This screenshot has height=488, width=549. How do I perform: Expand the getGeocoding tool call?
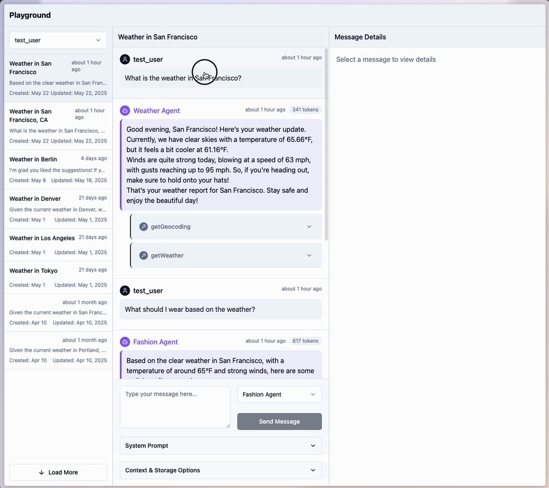(226, 227)
